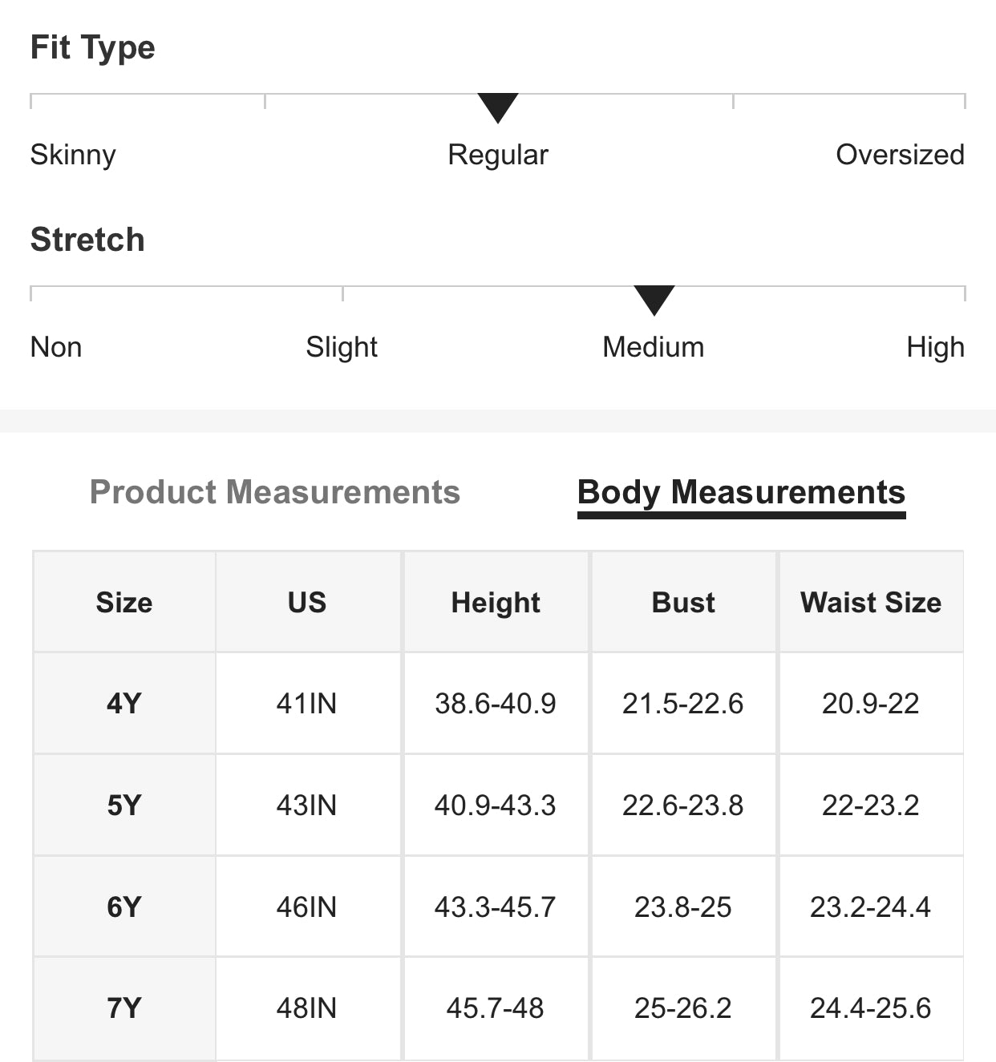
Task: Click the Regular fit label
Action: pyautogui.click(x=498, y=155)
